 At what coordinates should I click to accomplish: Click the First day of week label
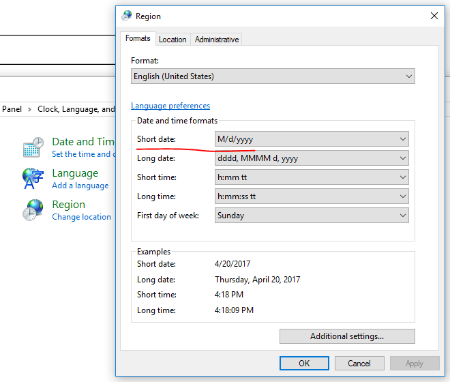coord(168,216)
